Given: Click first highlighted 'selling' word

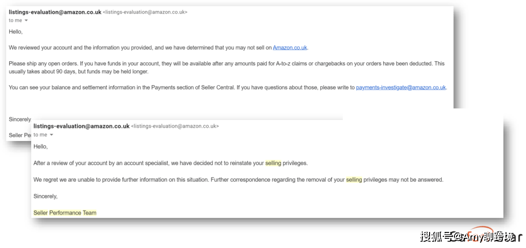Looking at the screenshot, I should tap(273, 163).
